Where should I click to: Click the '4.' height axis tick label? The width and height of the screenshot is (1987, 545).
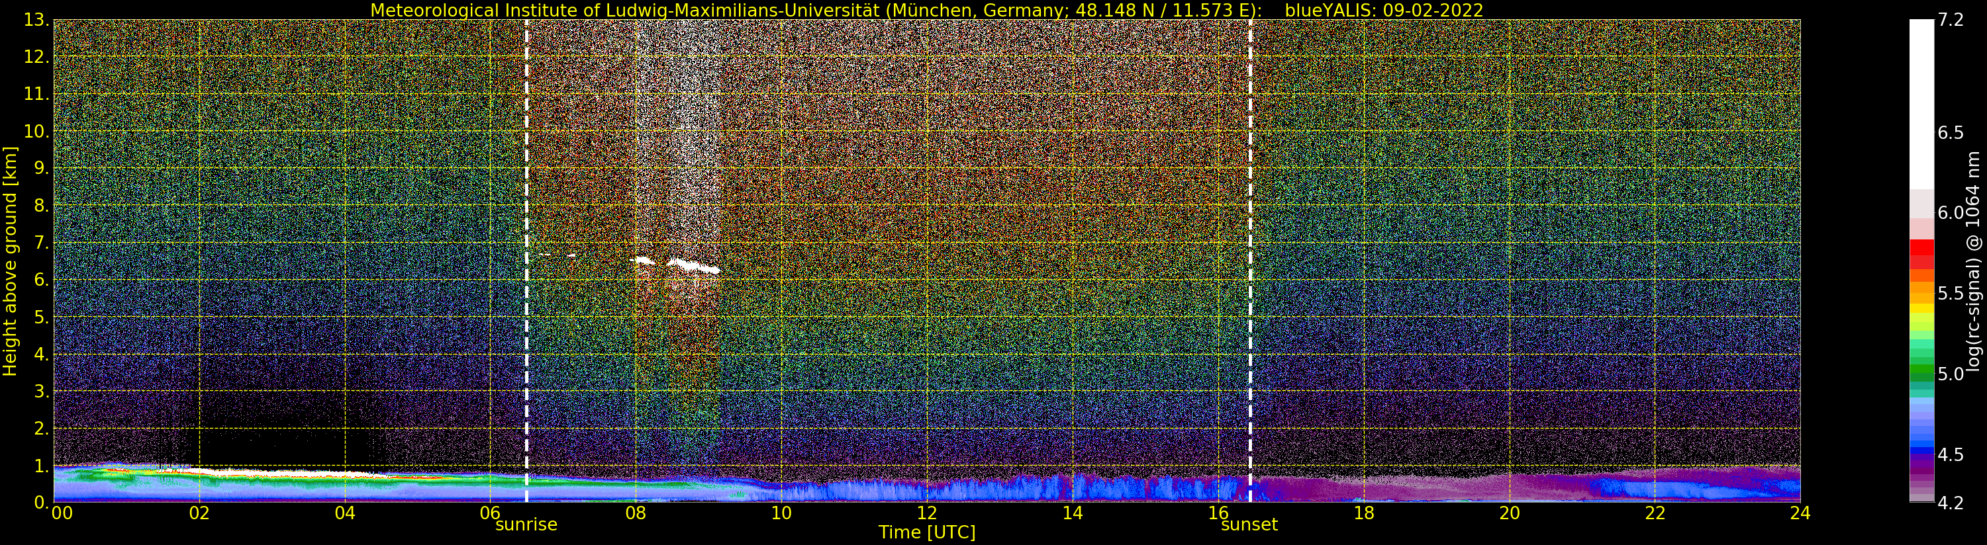(41, 355)
